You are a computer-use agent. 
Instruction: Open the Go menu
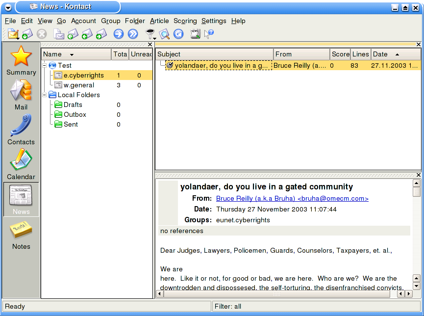61,21
